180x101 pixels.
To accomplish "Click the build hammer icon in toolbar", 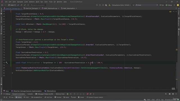I will click(x=109, y=5).
